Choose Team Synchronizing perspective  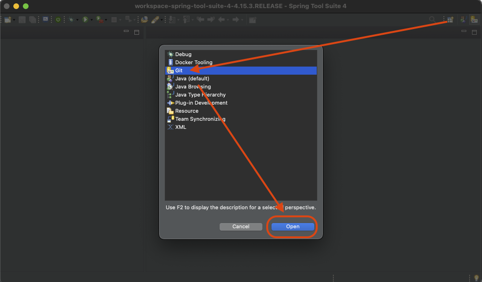[241, 119]
